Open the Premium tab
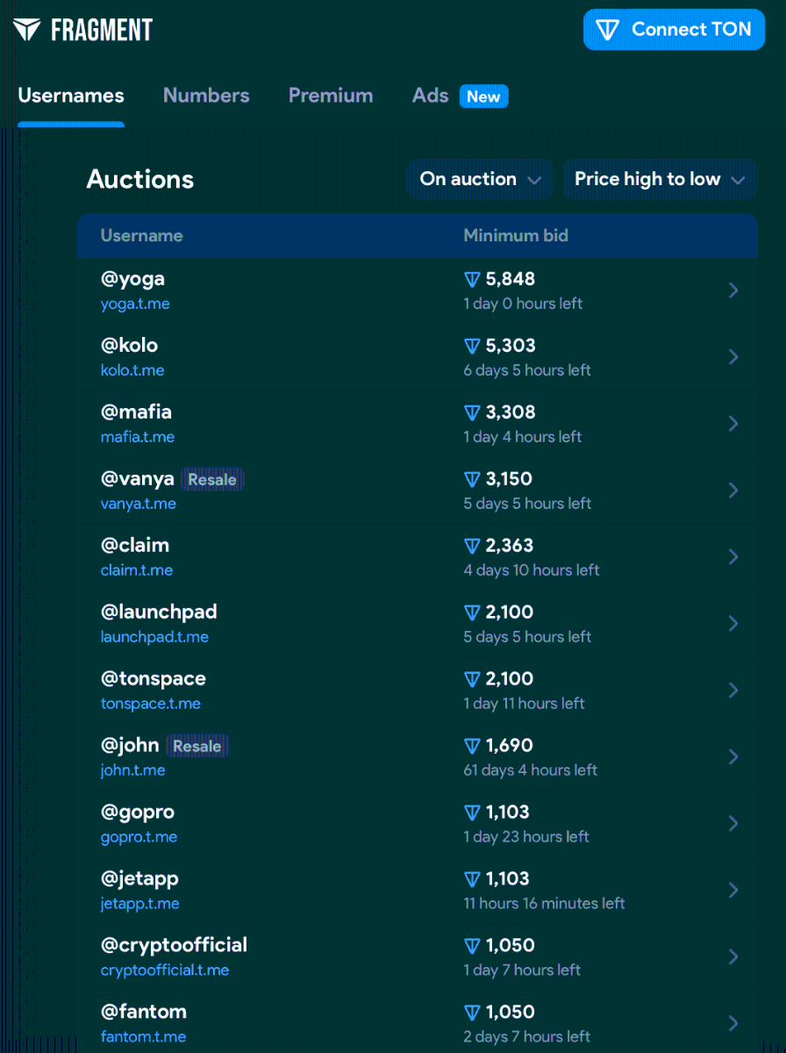 coord(331,96)
